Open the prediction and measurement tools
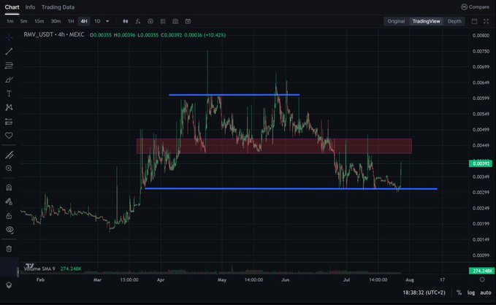Image resolution: width=496 pixels, height=305 pixels. [9, 122]
